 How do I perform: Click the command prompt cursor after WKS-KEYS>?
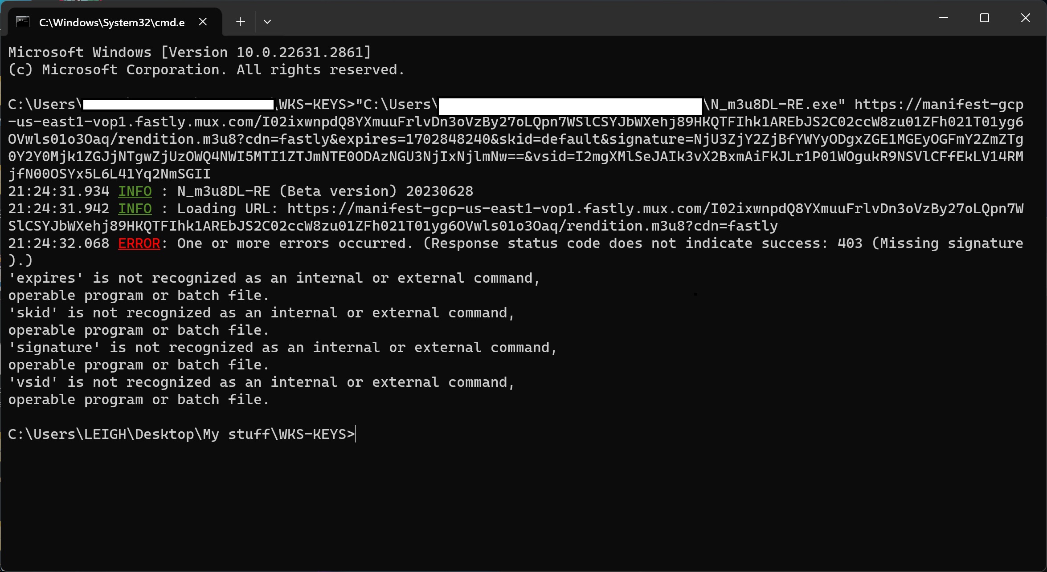click(356, 434)
